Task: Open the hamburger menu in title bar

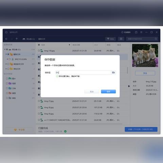Action: 141,32
